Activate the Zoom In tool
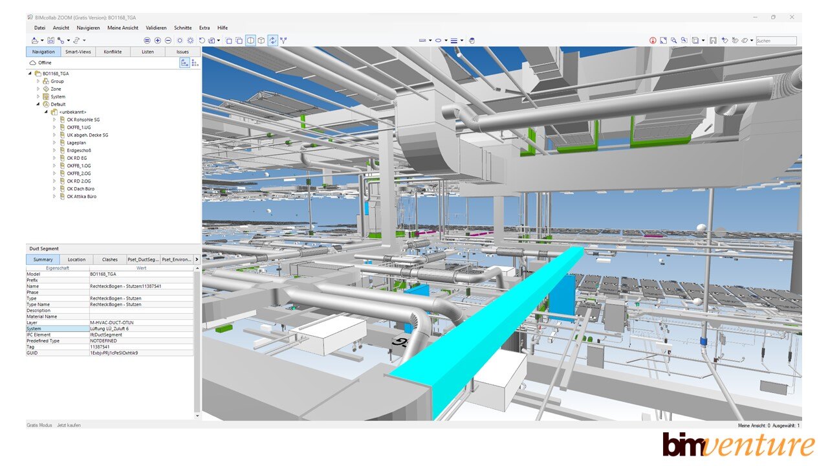 coord(157,40)
